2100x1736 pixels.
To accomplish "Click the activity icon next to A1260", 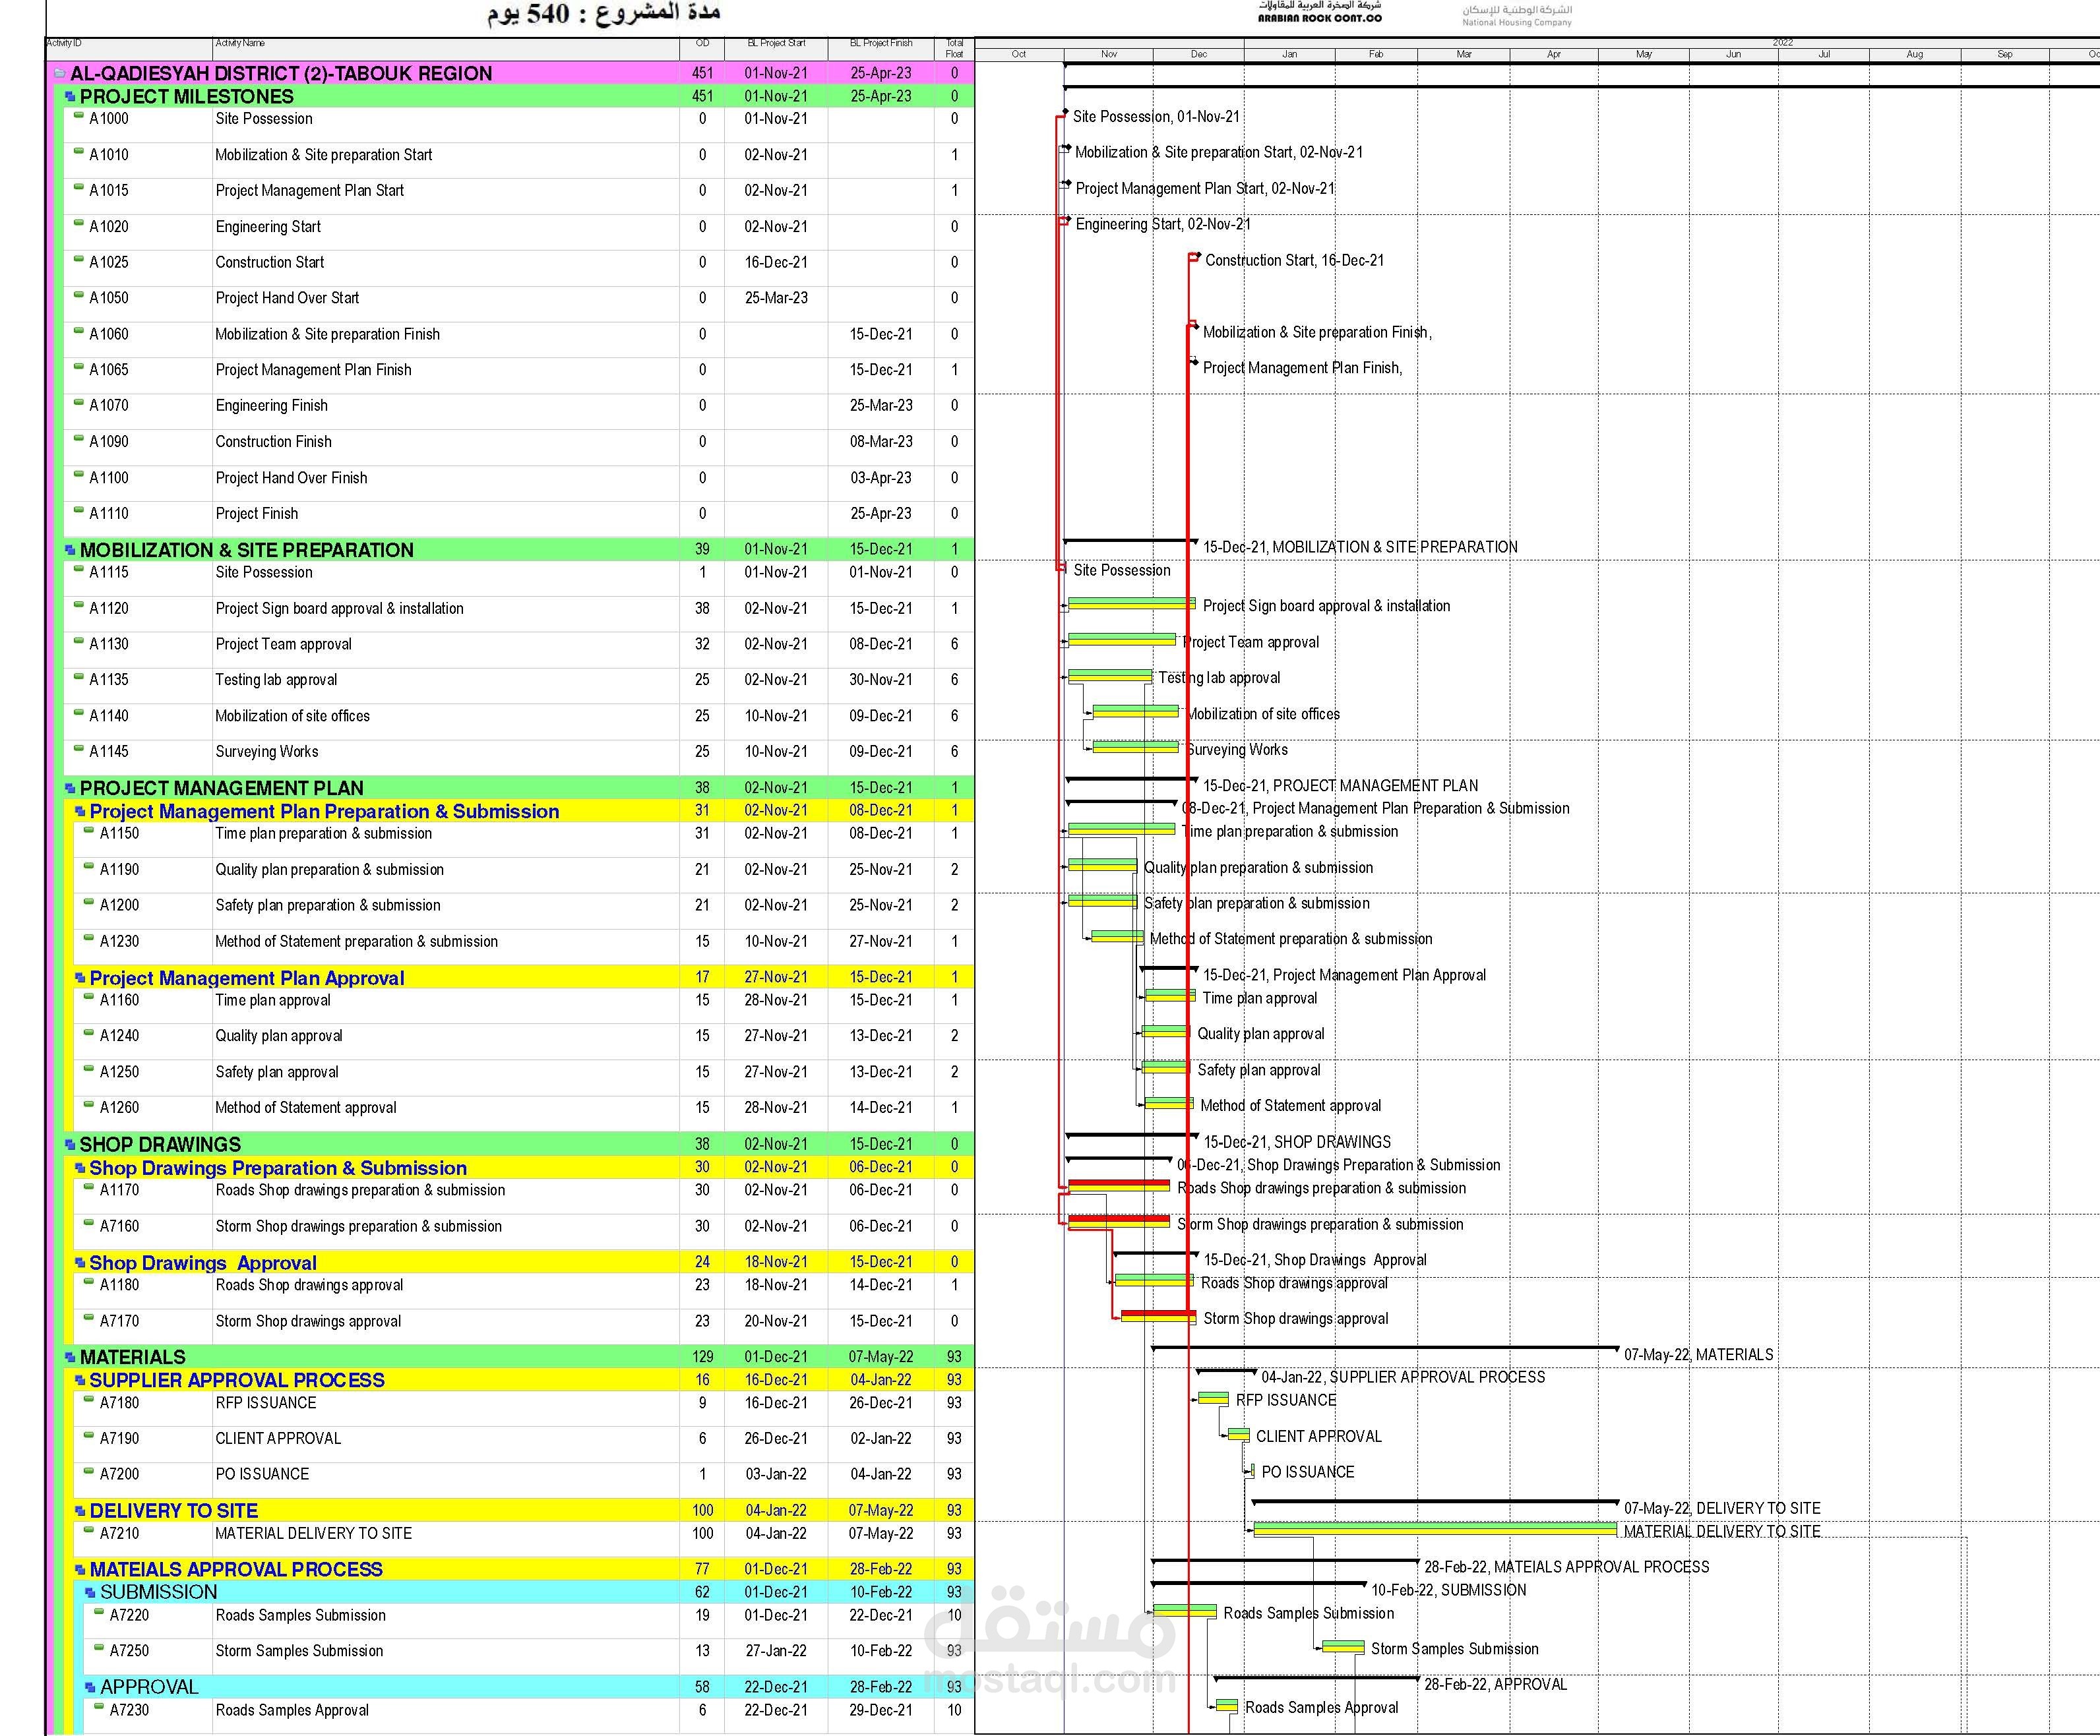I will click(89, 1106).
